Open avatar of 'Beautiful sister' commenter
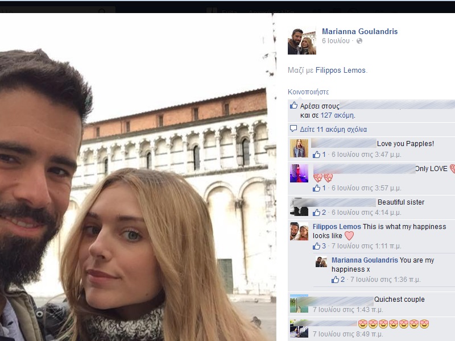The width and height of the screenshot is (455, 341). 299,207
